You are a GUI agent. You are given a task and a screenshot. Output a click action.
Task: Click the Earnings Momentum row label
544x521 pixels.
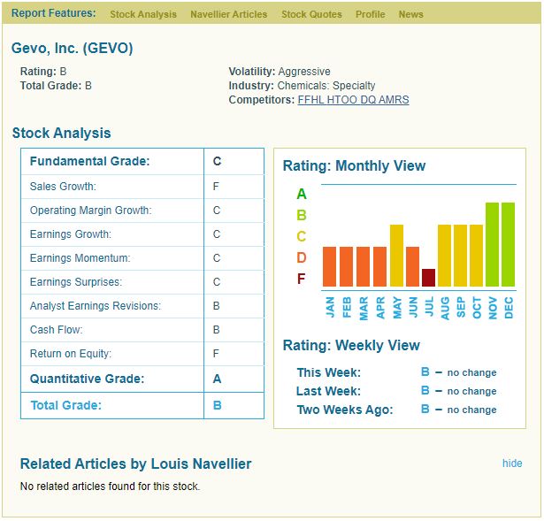click(x=80, y=258)
